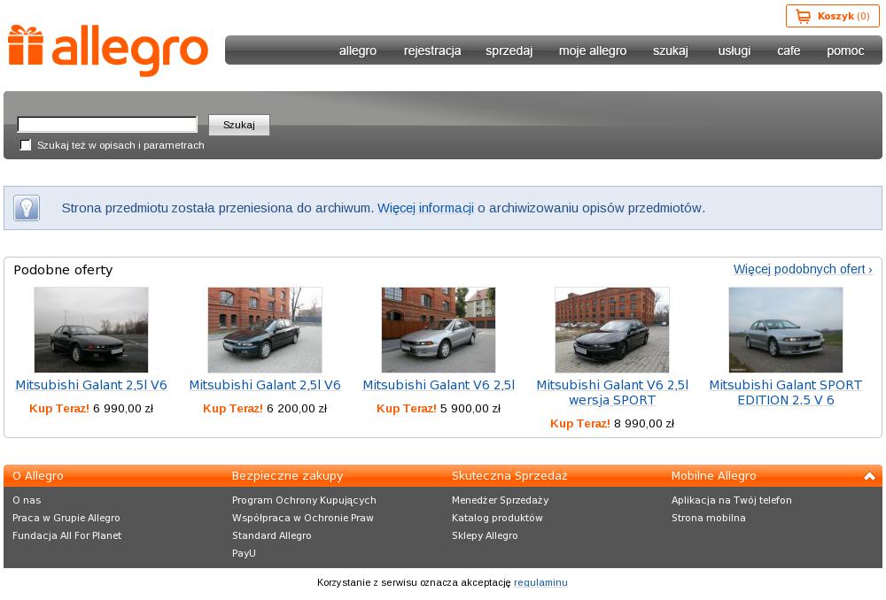Click the Allegro gift-box logo

[108, 50]
